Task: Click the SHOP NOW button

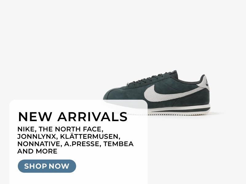Action: pos(47,166)
